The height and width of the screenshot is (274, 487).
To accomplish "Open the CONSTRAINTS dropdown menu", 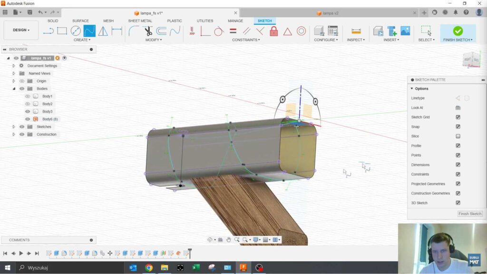I will [246, 40].
